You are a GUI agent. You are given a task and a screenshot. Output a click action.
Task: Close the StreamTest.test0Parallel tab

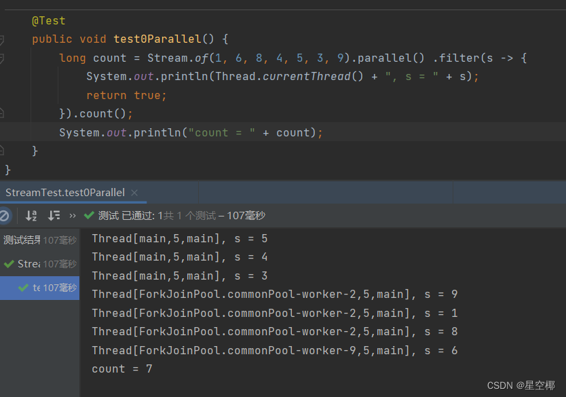coord(134,193)
